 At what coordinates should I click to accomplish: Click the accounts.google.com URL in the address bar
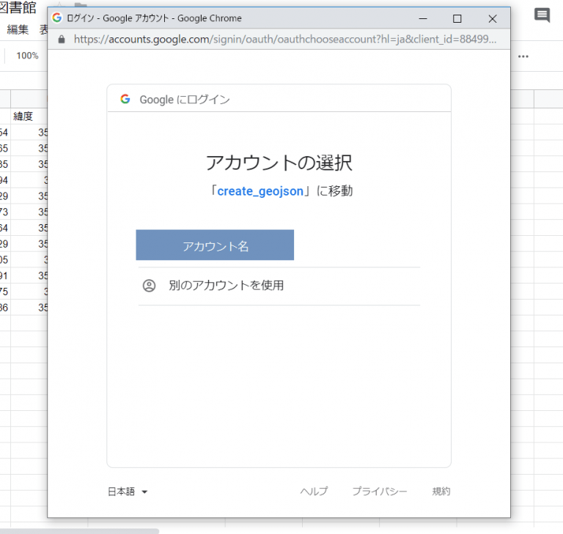click(x=285, y=39)
